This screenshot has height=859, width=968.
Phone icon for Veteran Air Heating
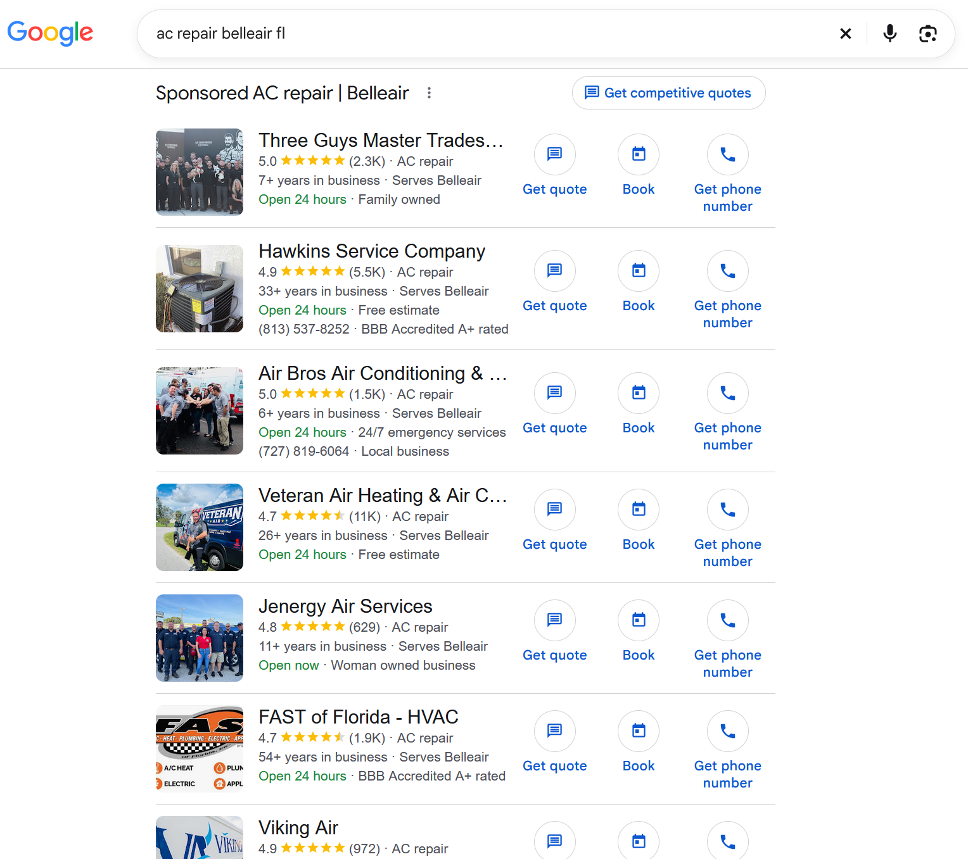pyautogui.click(x=728, y=509)
